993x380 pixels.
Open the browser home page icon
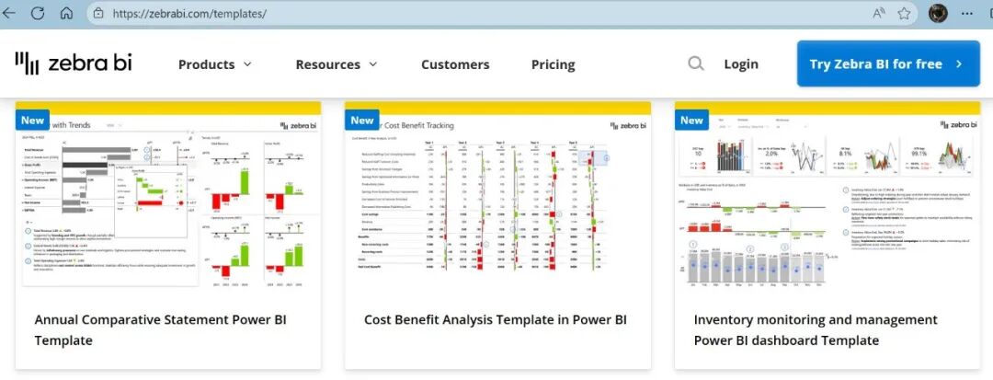(66, 13)
